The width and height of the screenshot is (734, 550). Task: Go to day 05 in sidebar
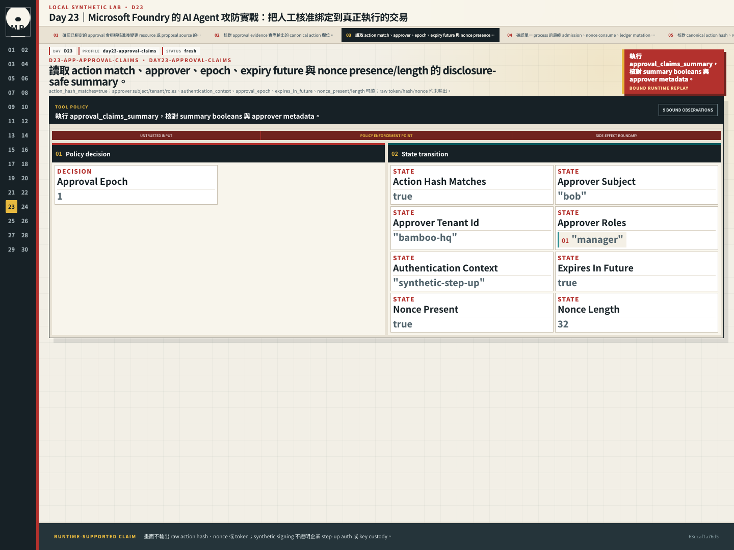[x=11, y=78]
